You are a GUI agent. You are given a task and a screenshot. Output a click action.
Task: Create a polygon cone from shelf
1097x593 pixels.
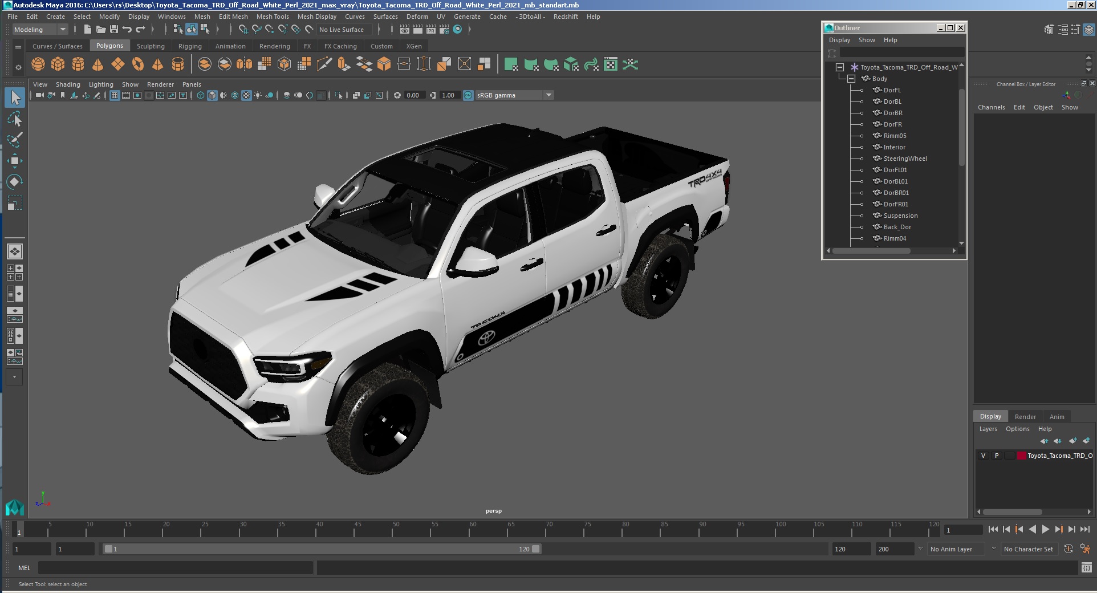(98, 64)
